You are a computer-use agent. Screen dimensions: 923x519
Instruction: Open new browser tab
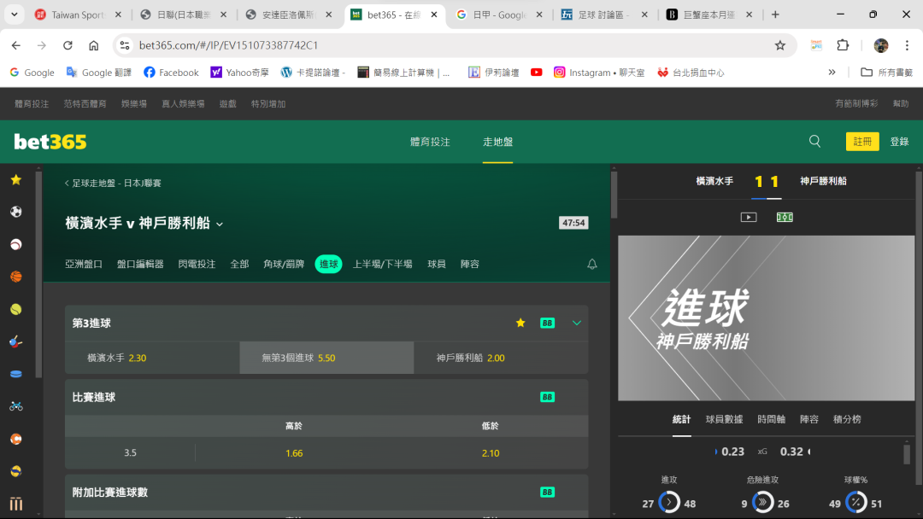click(775, 15)
